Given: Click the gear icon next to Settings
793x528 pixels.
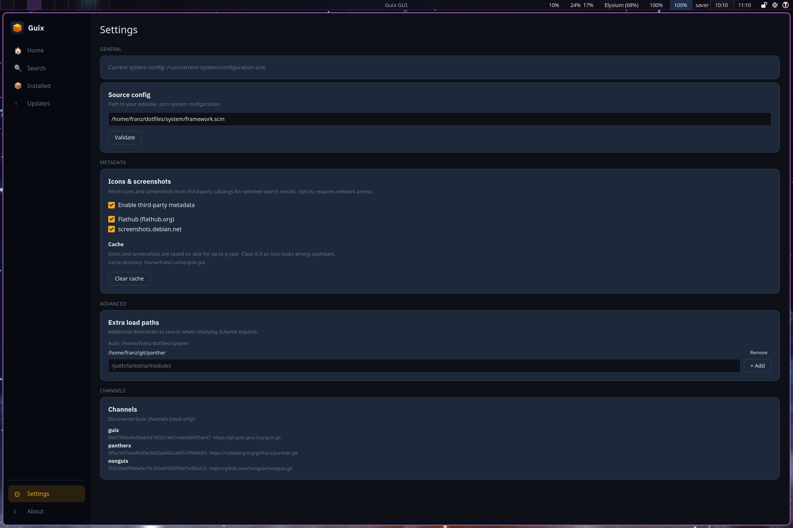Looking at the screenshot, I should click(17, 494).
